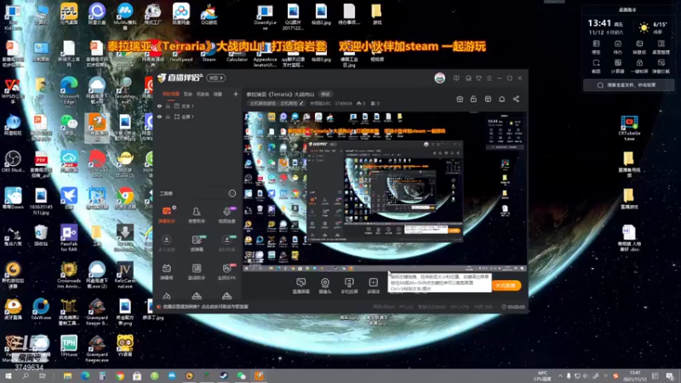Click the orange 关闭直播 button
This screenshot has width=681, height=383.
506,286
